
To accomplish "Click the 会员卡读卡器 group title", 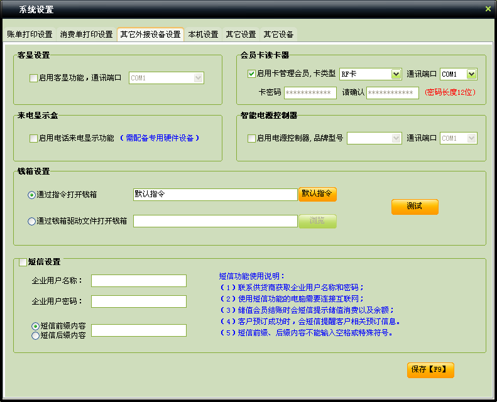I will pyautogui.click(x=265, y=55).
